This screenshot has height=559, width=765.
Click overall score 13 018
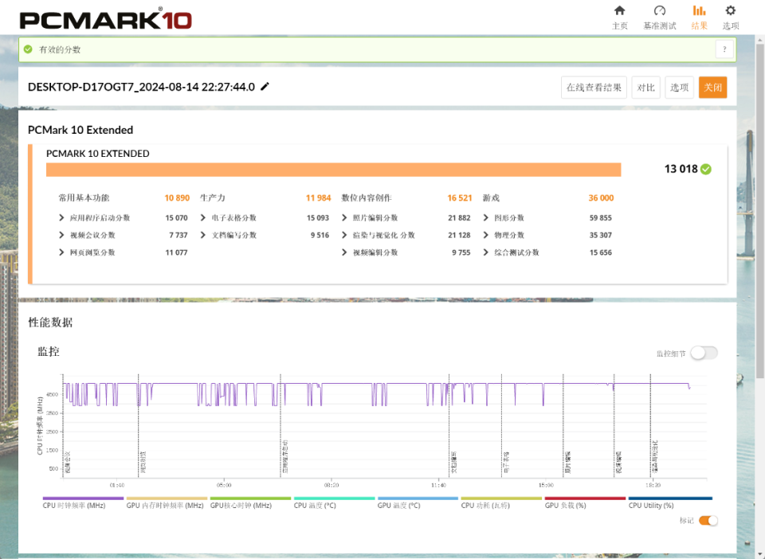coord(681,169)
